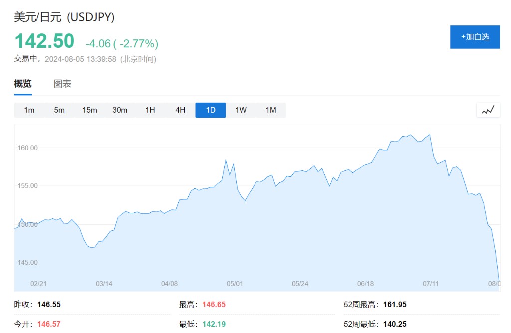
Task: Click the 05/01 date on x-axis
Action: coord(235,284)
